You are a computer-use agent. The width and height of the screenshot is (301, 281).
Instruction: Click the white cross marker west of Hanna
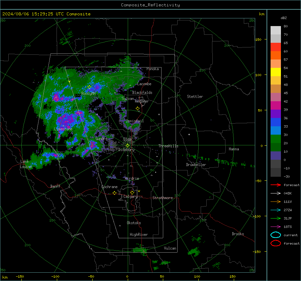click(x=189, y=135)
